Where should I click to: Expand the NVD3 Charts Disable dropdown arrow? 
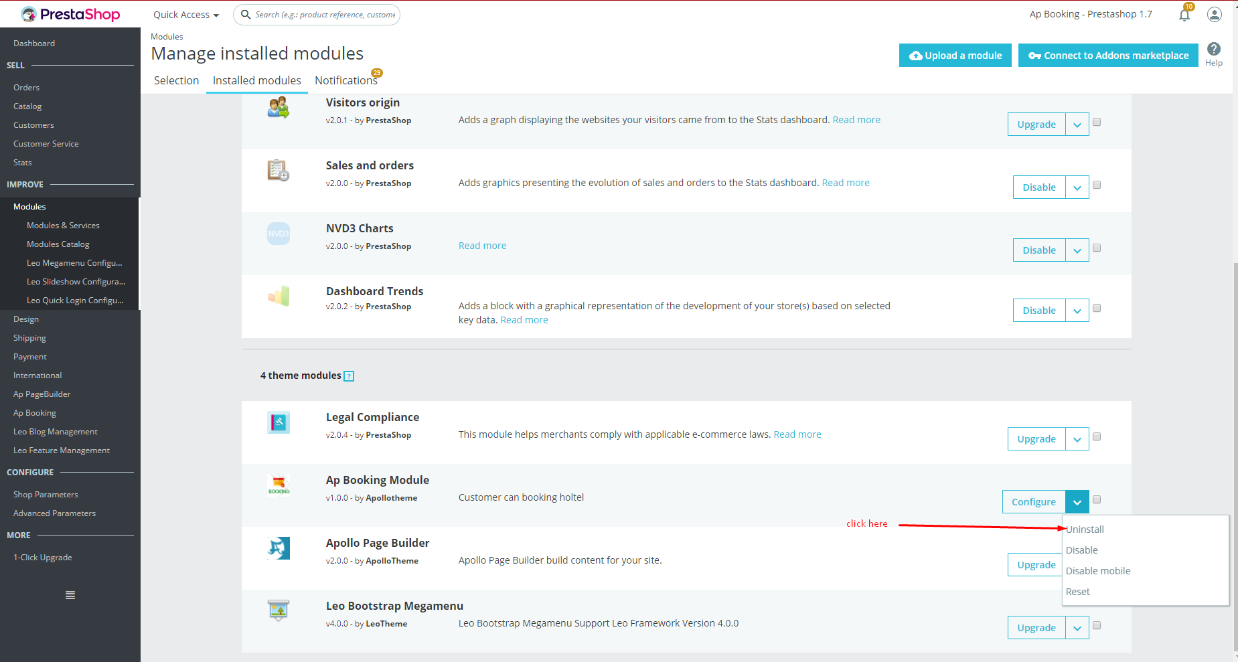tap(1077, 250)
